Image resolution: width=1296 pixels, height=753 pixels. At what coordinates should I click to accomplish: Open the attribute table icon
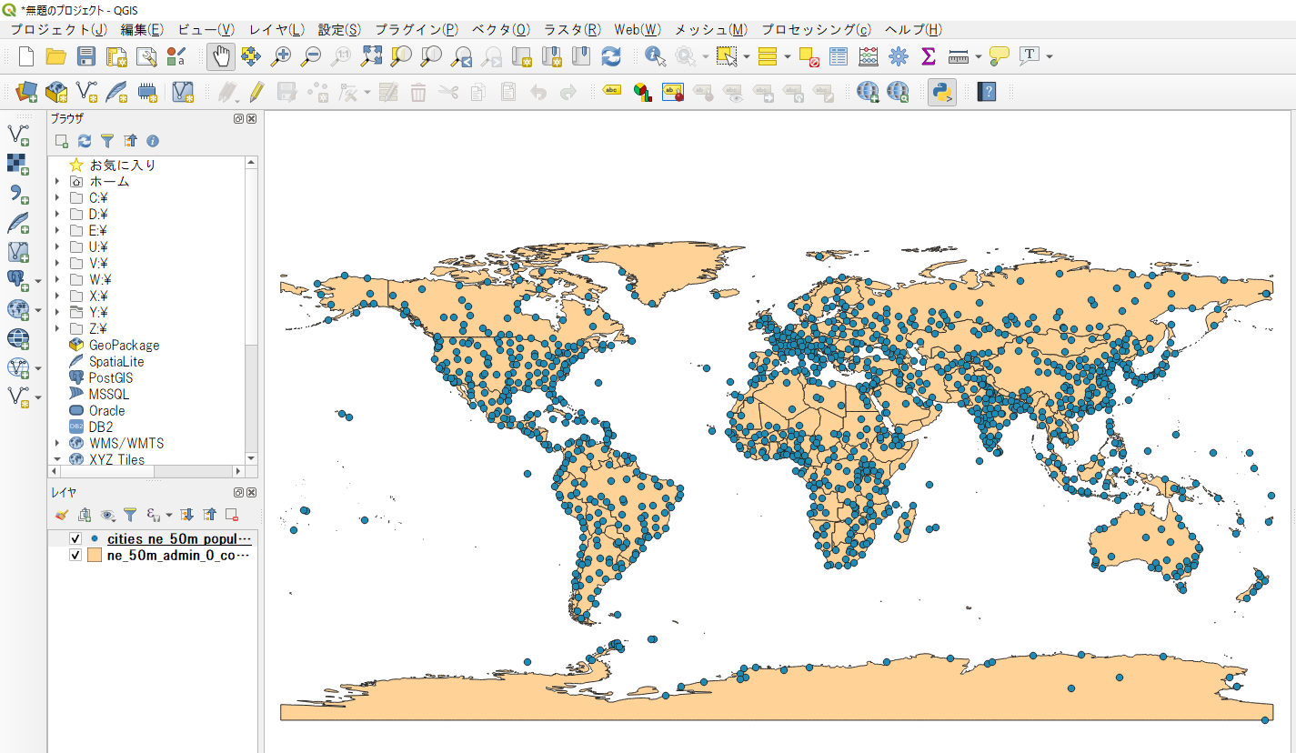coord(839,56)
